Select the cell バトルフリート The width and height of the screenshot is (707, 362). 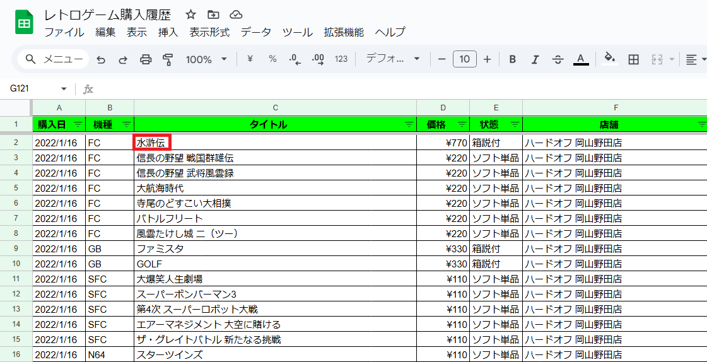click(275, 218)
